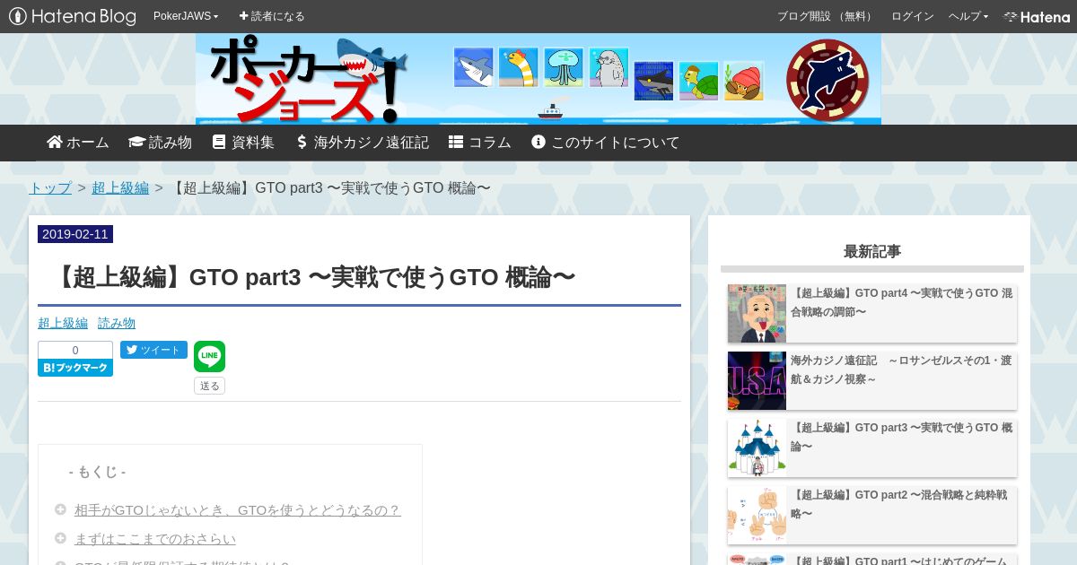
Task: Click the castle thumbnail for GTO part3
Action: point(757,448)
